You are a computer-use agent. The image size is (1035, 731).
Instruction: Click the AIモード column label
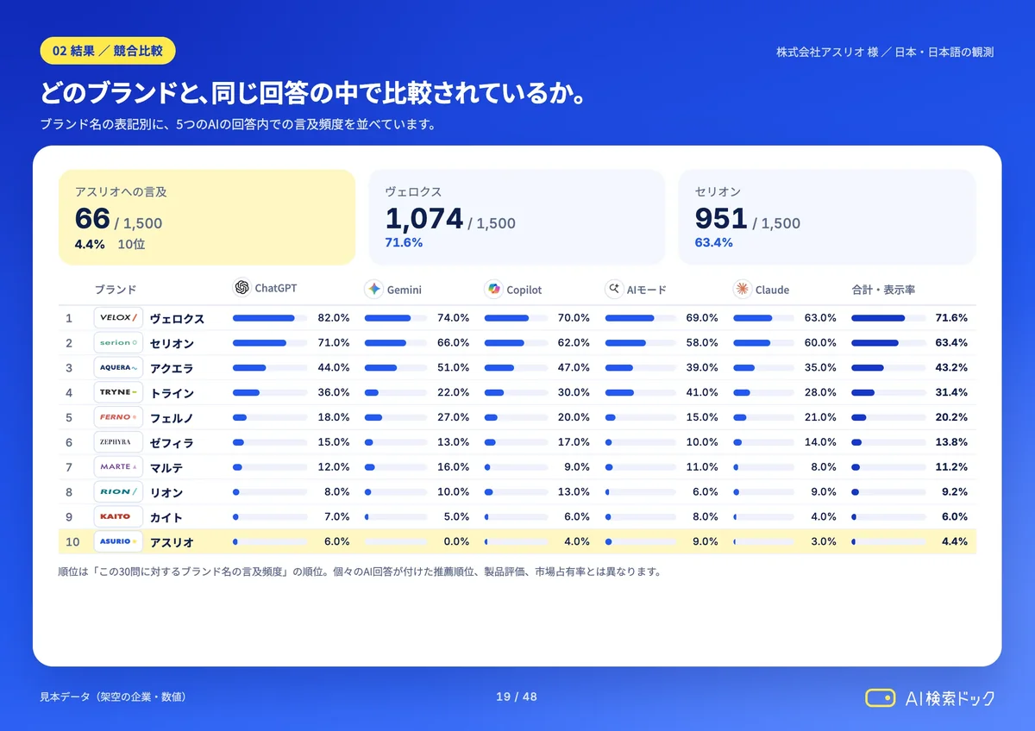pyautogui.click(x=647, y=291)
